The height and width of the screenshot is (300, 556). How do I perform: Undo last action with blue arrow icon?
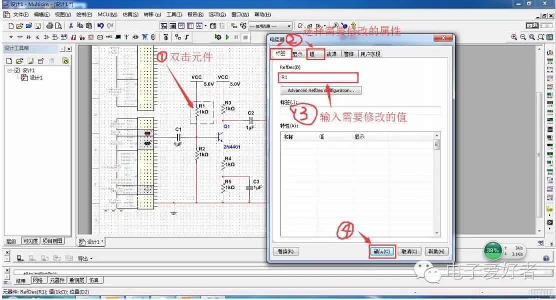click(101, 25)
